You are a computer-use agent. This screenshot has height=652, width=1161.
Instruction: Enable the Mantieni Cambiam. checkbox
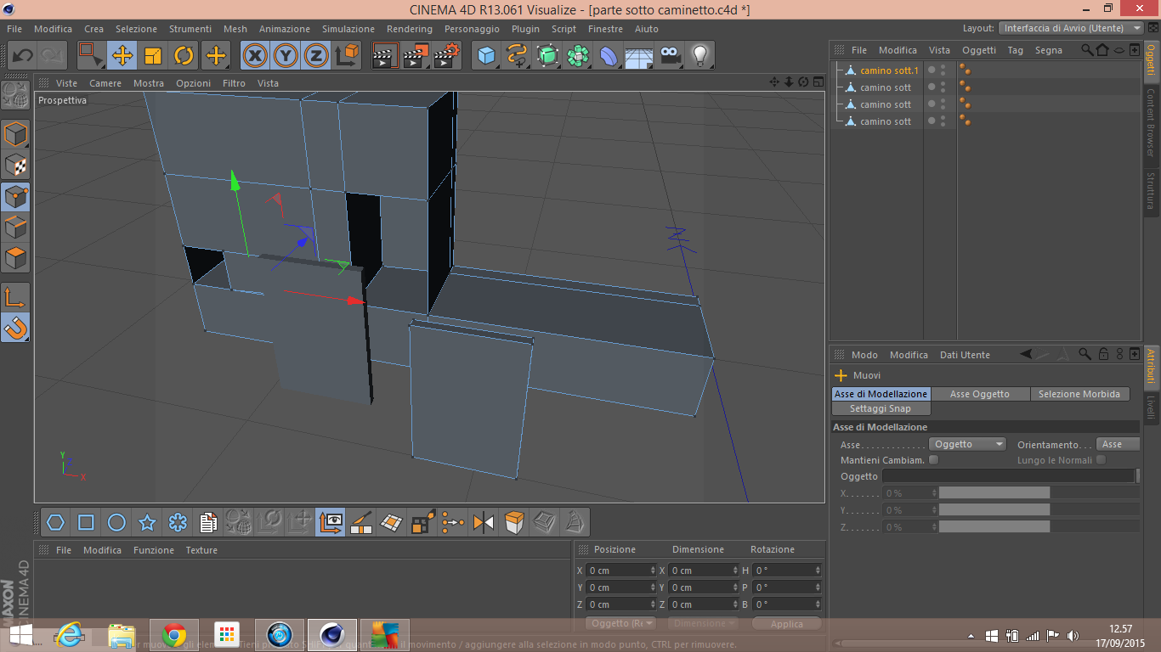coord(933,460)
